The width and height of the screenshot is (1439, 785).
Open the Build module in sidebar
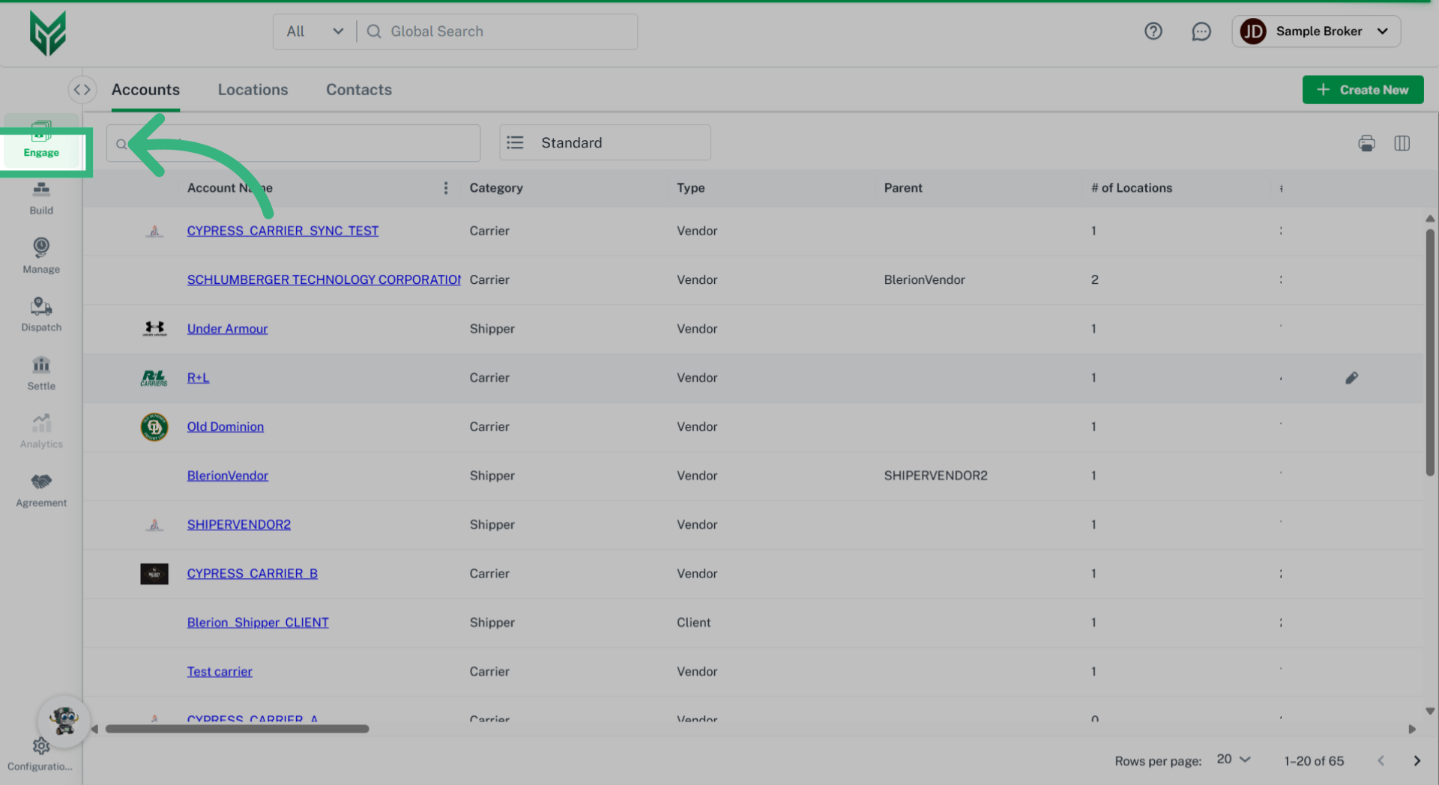click(x=41, y=198)
